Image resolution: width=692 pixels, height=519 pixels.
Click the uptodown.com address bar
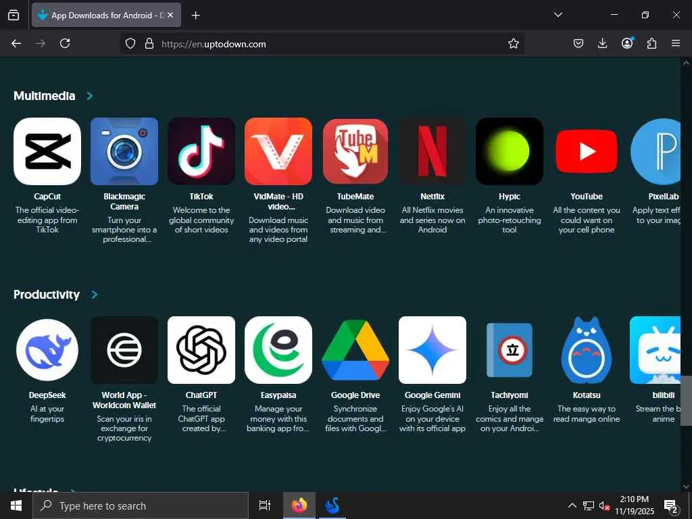click(322, 44)
